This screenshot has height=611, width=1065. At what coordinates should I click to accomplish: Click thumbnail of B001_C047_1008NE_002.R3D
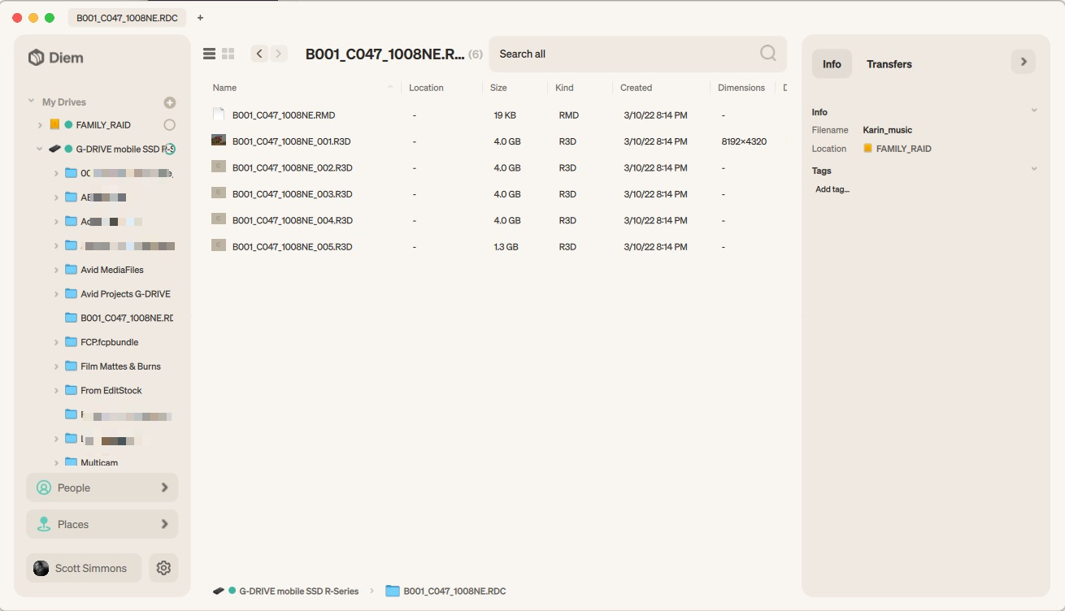(x=219, y=167)
